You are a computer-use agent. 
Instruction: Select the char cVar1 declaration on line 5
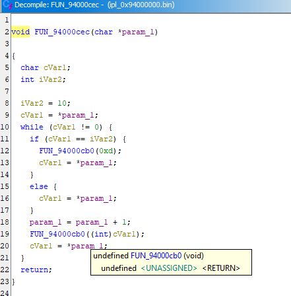[46, 67]
